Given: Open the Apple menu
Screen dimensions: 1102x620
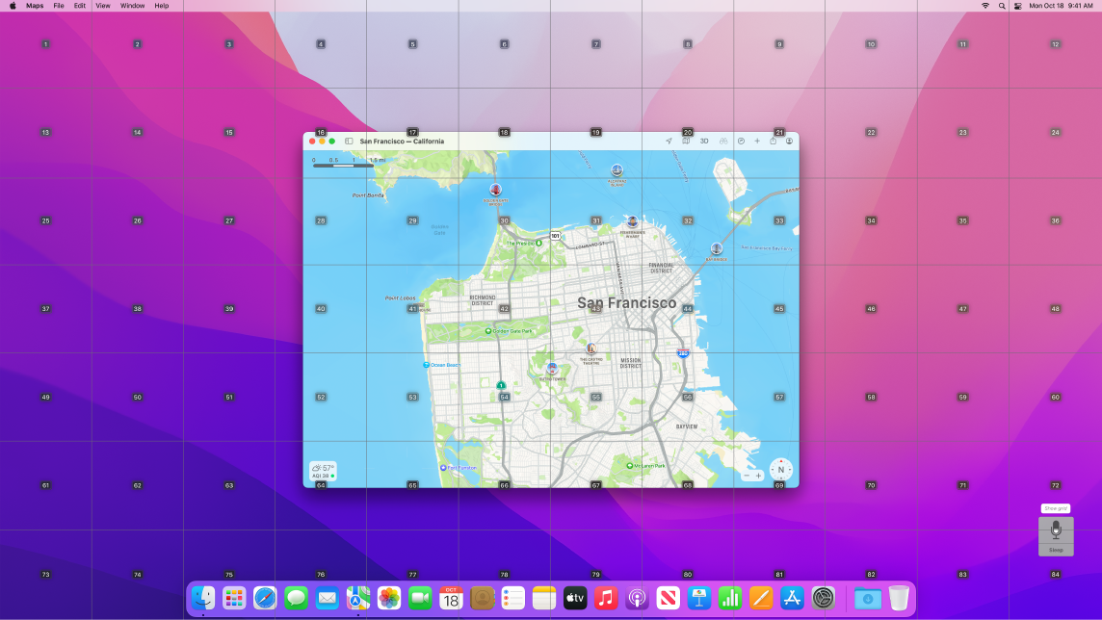Looking at the screenshot, I should pos(12,5).
